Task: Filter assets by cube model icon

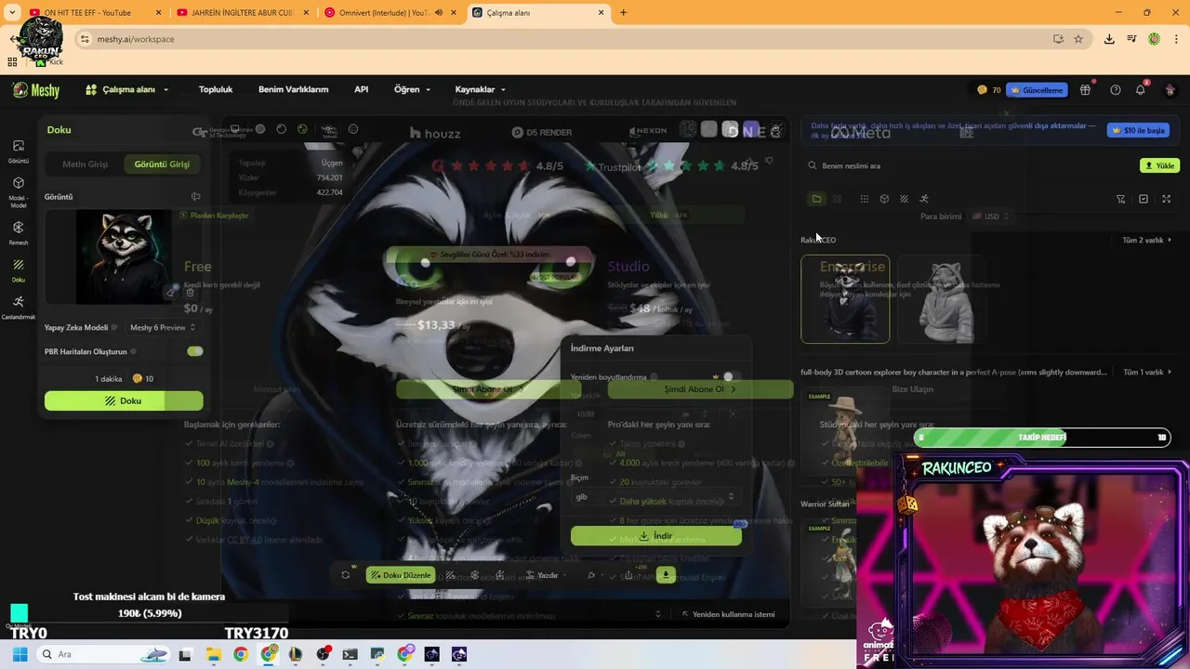Action: [x=884, y=199]
